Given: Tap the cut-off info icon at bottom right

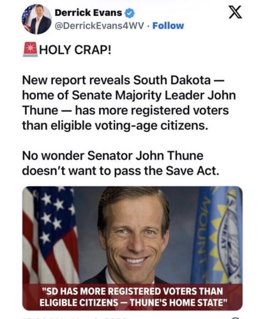Looking at the screenshot, I should 235,318.
